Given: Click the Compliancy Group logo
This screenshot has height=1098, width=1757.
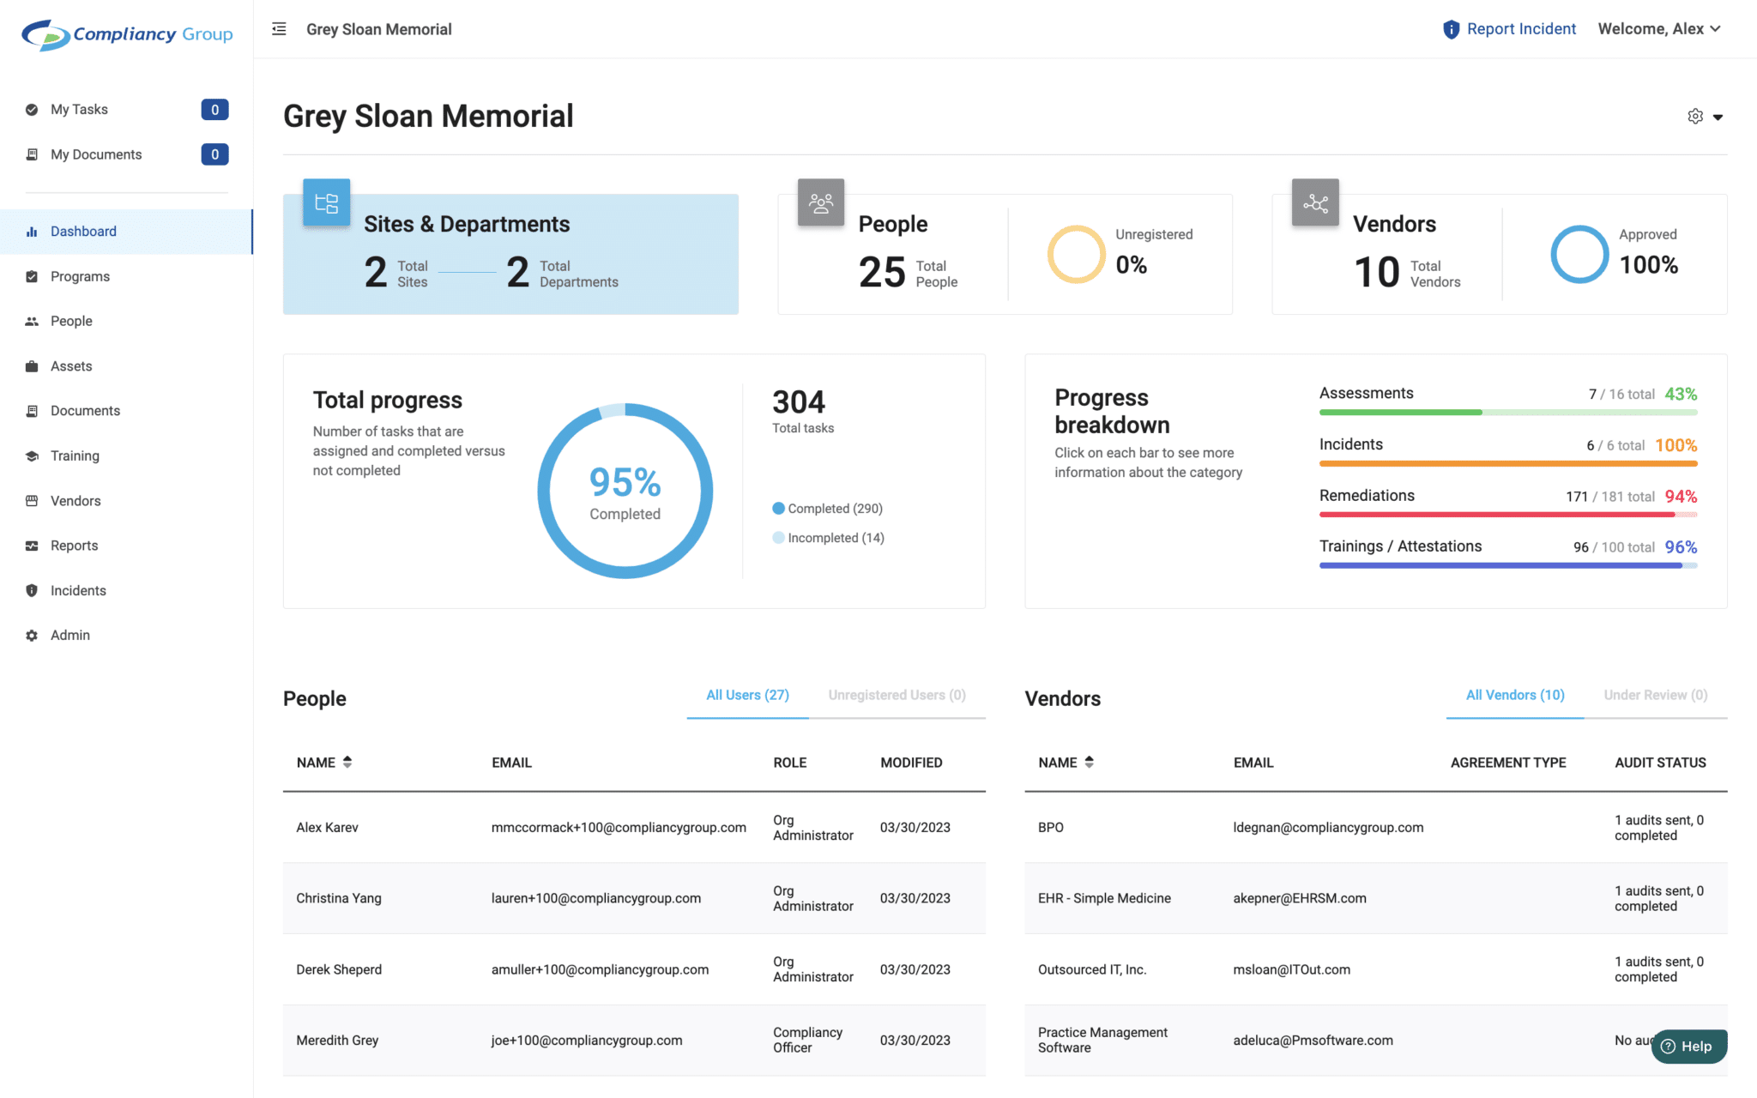Looking at the screenshot, I should pos(127,34).
